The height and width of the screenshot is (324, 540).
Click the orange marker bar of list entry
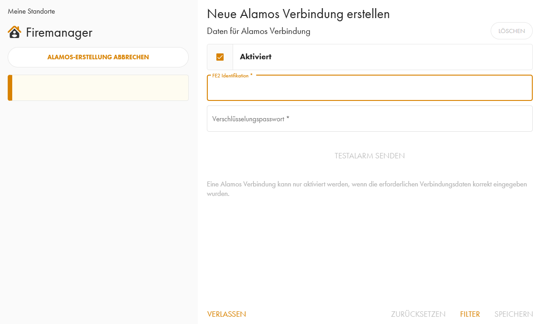pyautogui.click(x=10, y=88)
